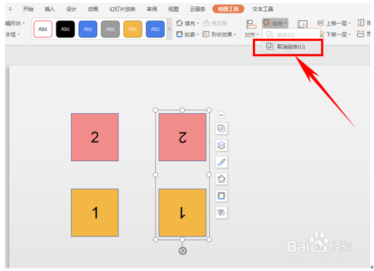This screenshot has width=374, height=271.
Task: Click the floating toolbar fill bucket icon
Action: pos(221,179)
